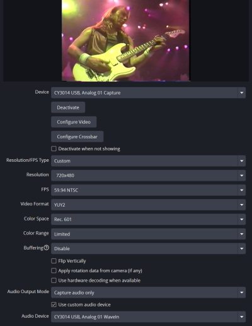Viewport: 252px width, 326px height.
Task: Change the 720x480 Resolution dropdown
Action: click(x=148, y=176)
